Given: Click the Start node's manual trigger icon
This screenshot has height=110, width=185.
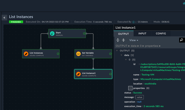Looking at the screenshot, I should pos(52,33).
